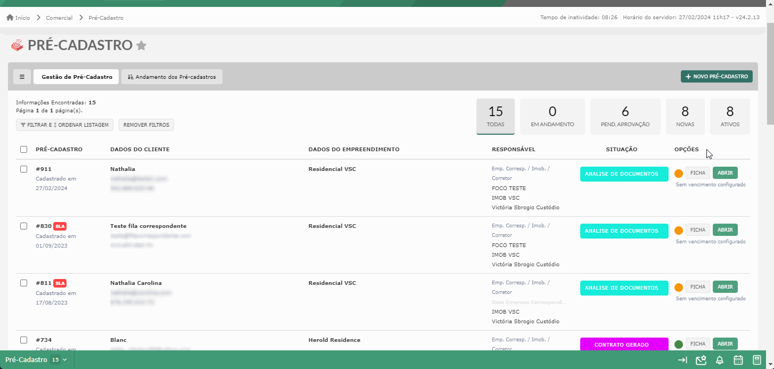Check the box for pré-cadastro #911
774x369 pixels.
tap(23, 169)
